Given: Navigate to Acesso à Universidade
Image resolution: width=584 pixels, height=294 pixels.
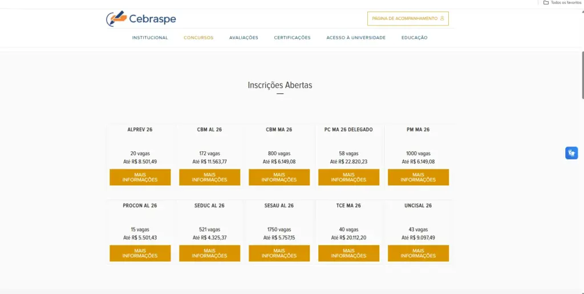Looking at the screenshot, I should (x=356, y=38).
